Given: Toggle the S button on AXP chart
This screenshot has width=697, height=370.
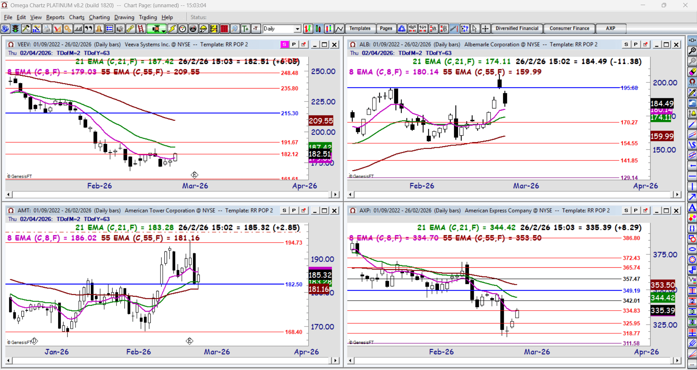Looking at the screenshot, I should [x=626, y=210].
